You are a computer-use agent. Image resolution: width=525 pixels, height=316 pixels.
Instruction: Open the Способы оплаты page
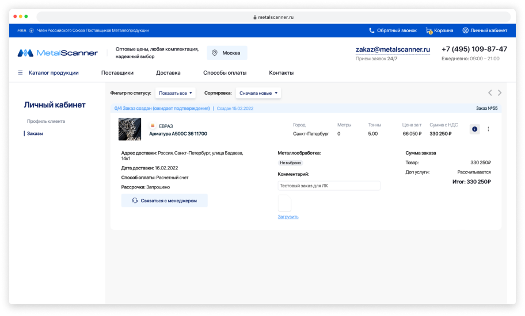click(225, 73)
